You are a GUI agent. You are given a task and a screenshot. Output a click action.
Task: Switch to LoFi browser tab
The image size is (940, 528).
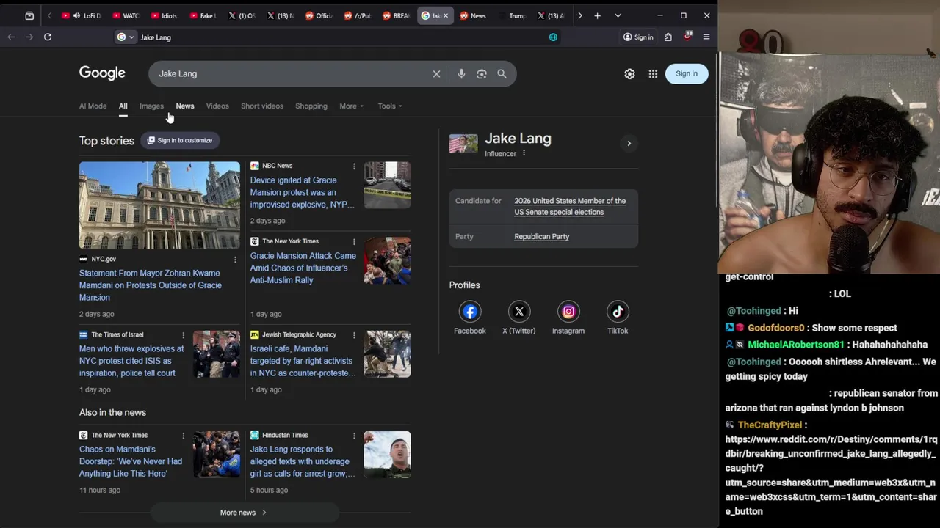coord(82,15)
